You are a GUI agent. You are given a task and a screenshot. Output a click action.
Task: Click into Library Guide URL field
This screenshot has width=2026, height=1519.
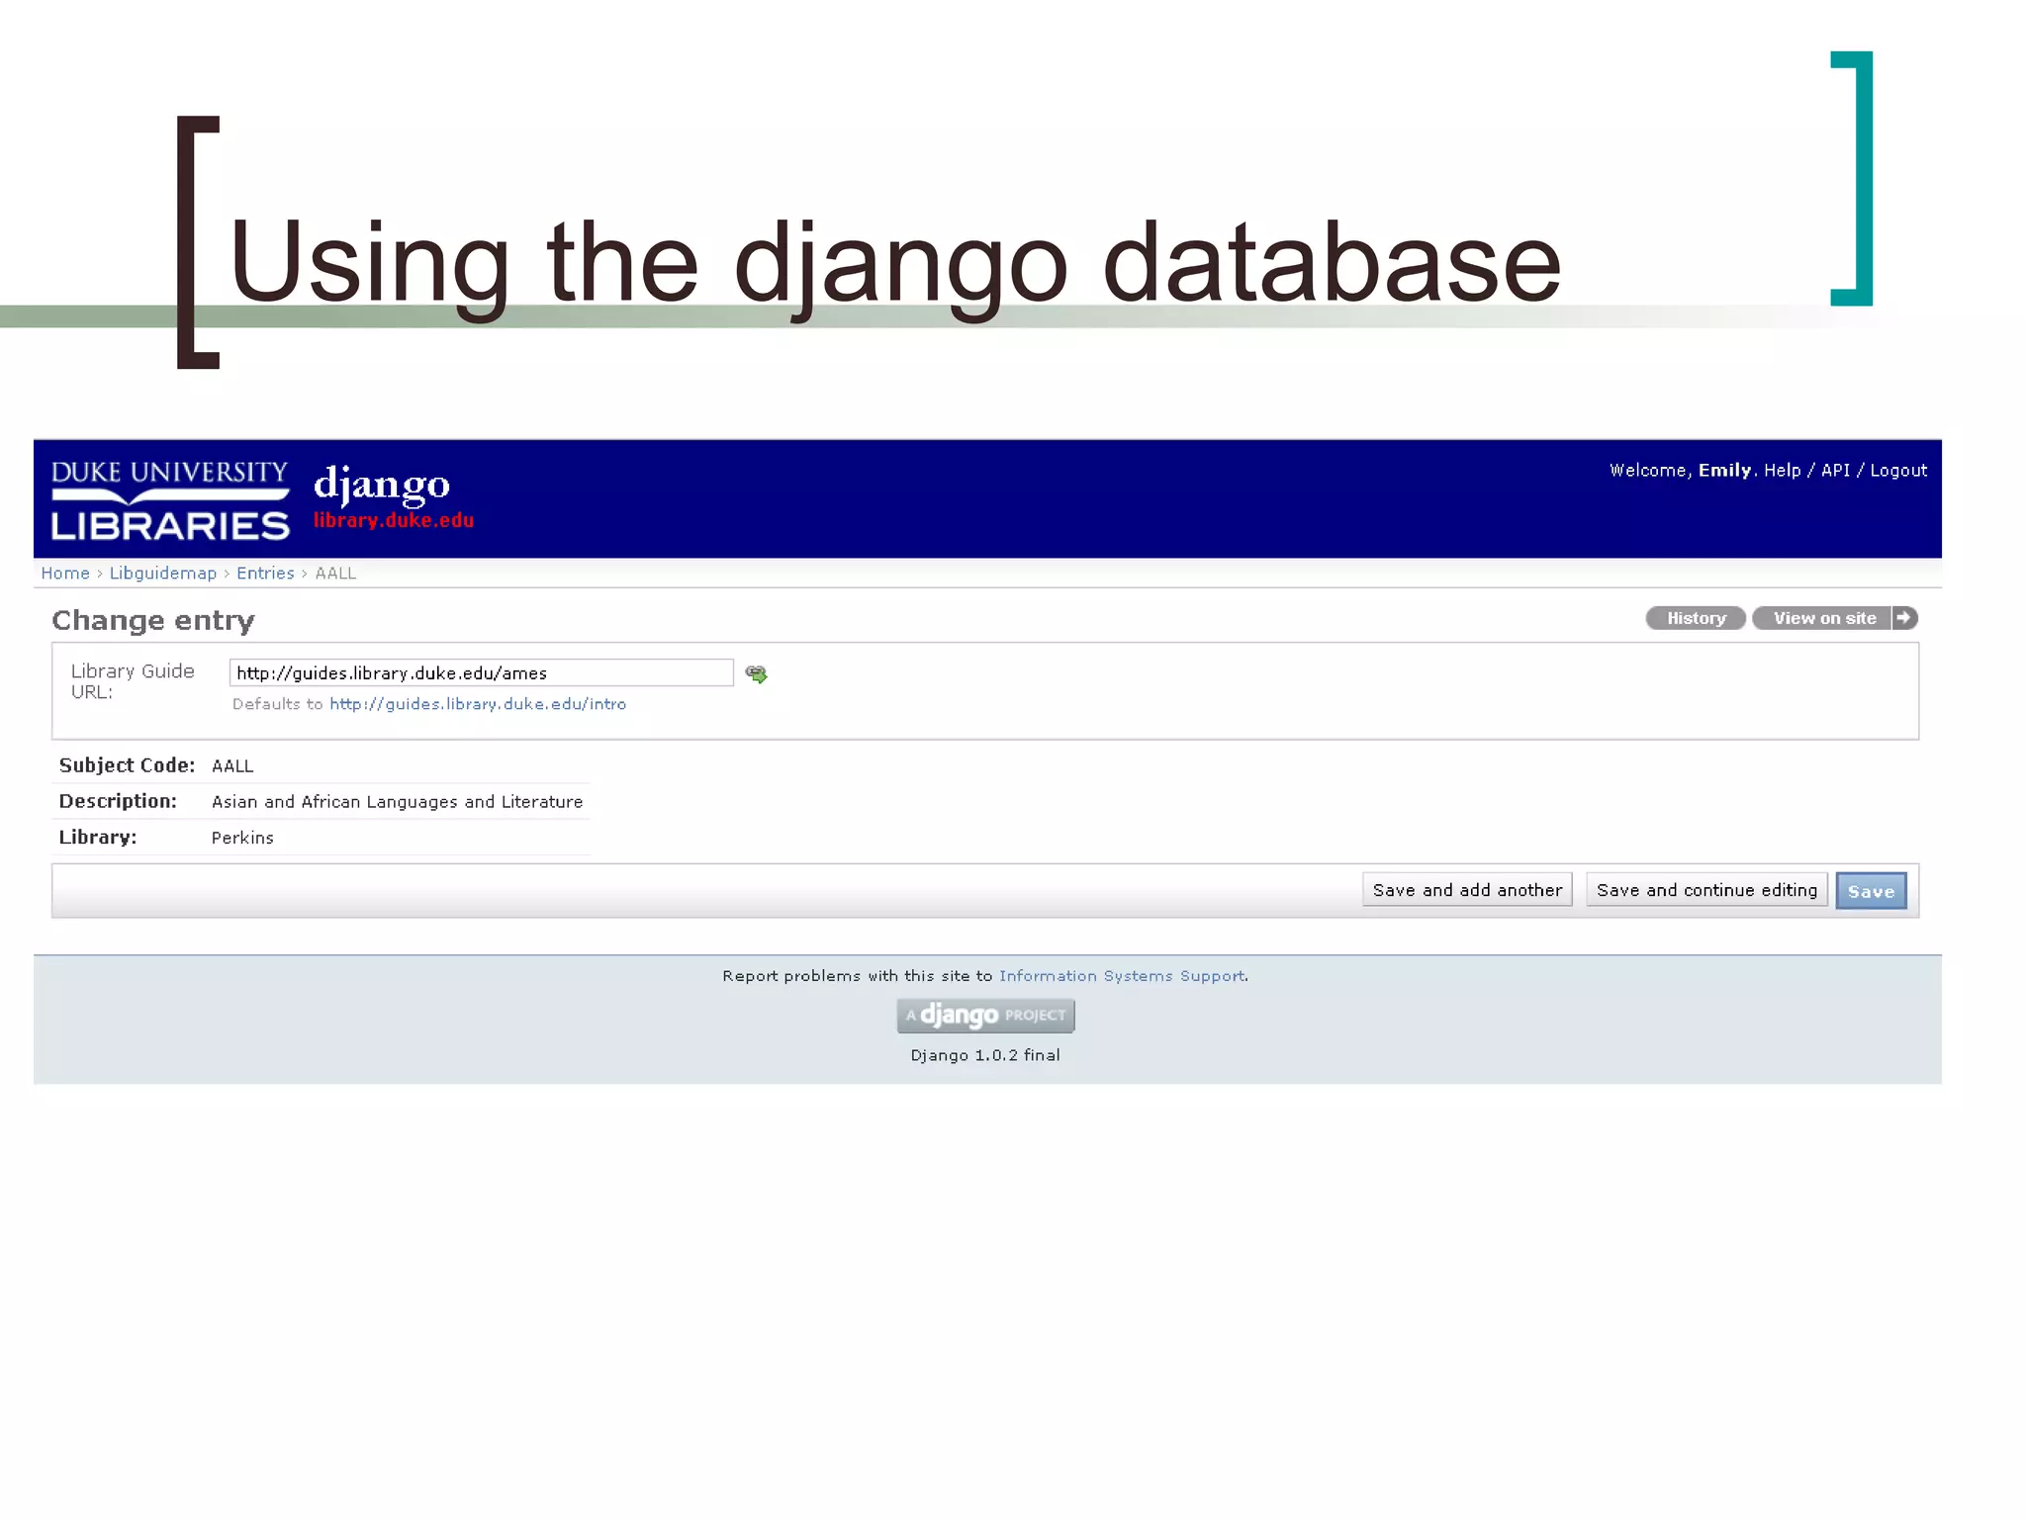[x=481, y=673]
